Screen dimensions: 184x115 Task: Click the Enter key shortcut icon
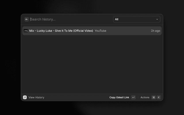pos(133,97)
